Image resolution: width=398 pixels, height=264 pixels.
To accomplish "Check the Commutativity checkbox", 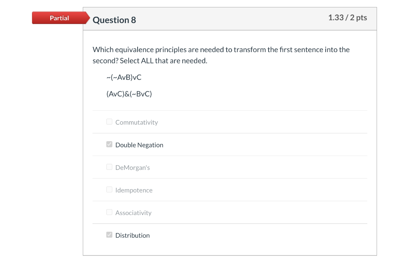I will click(109, 122).
